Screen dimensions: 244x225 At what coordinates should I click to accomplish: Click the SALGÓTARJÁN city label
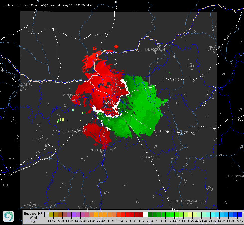click(x=155, y=50)
